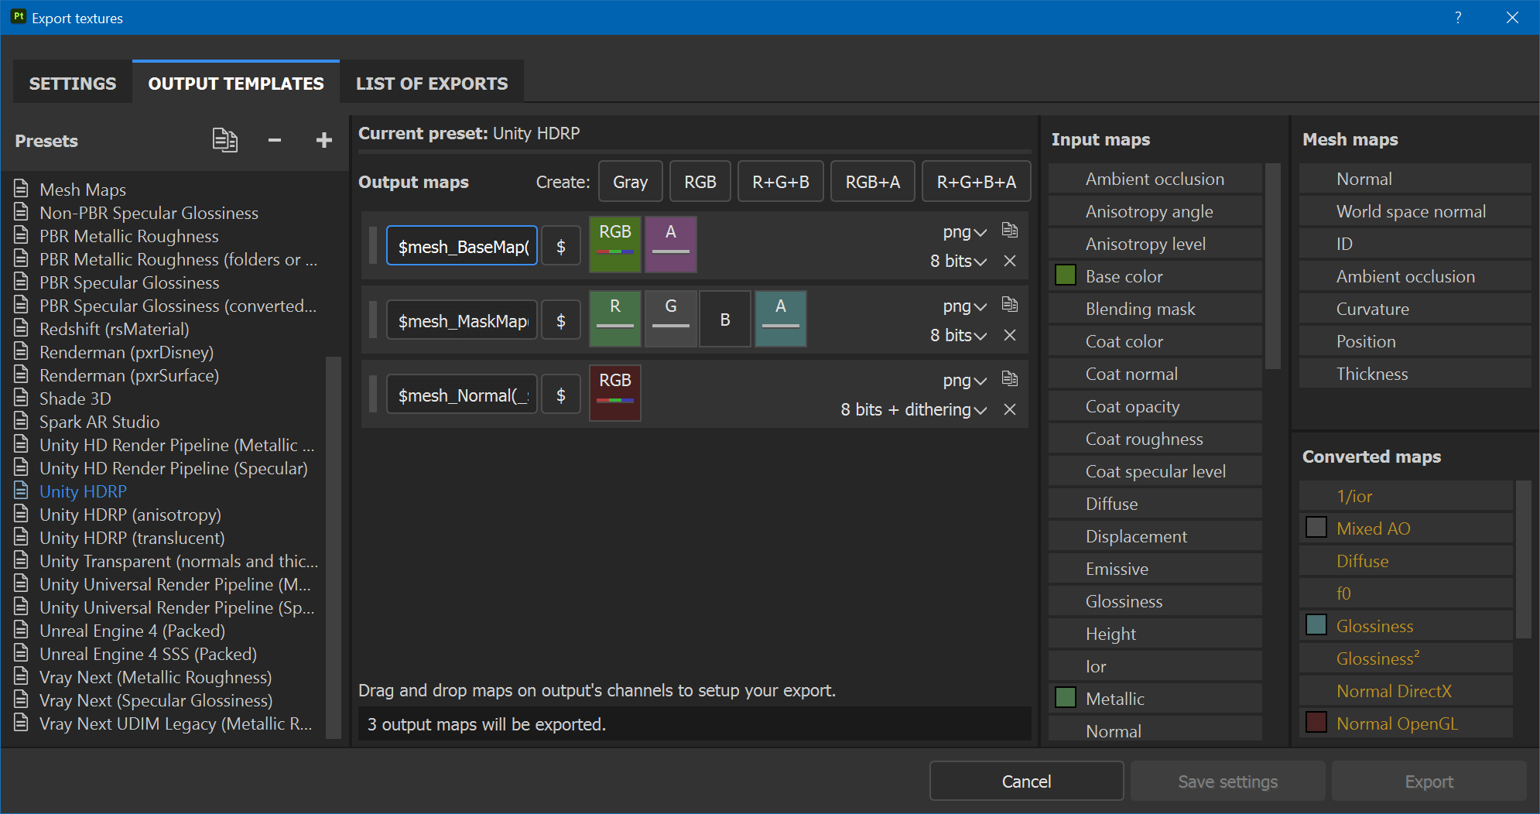Select the Unity HDRP (anisotropy) preset

(x=130, y=514)
